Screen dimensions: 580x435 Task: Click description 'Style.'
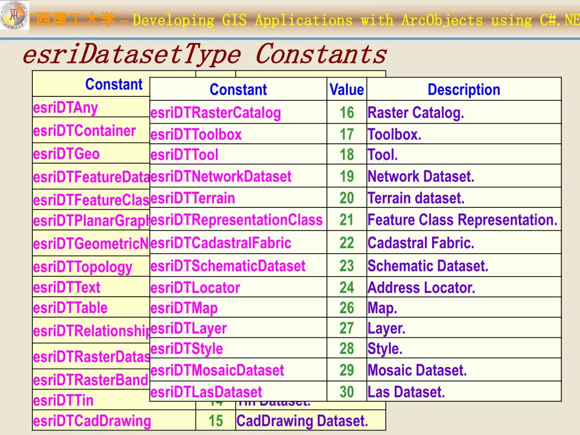(x=385, y=349)
